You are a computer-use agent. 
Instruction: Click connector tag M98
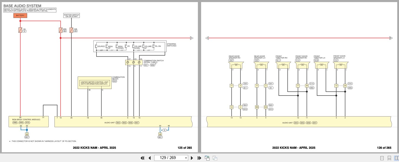[15, 123]
